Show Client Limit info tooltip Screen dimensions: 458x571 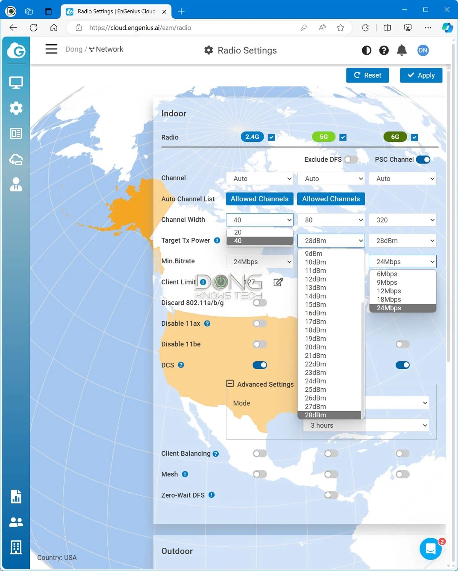203,282
